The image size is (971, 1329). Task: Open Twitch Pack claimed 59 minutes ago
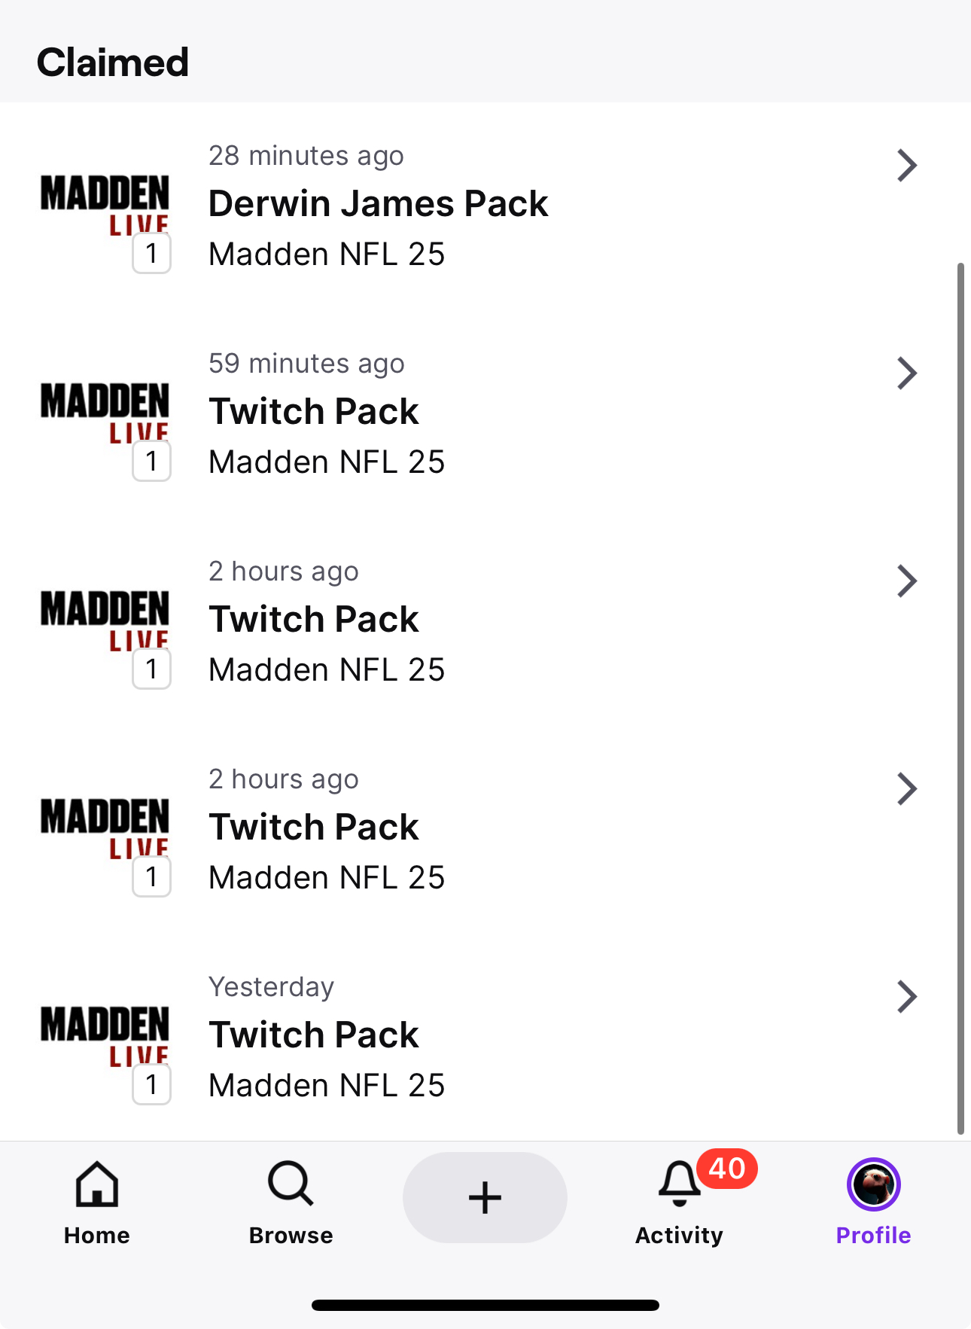point(313,412)
